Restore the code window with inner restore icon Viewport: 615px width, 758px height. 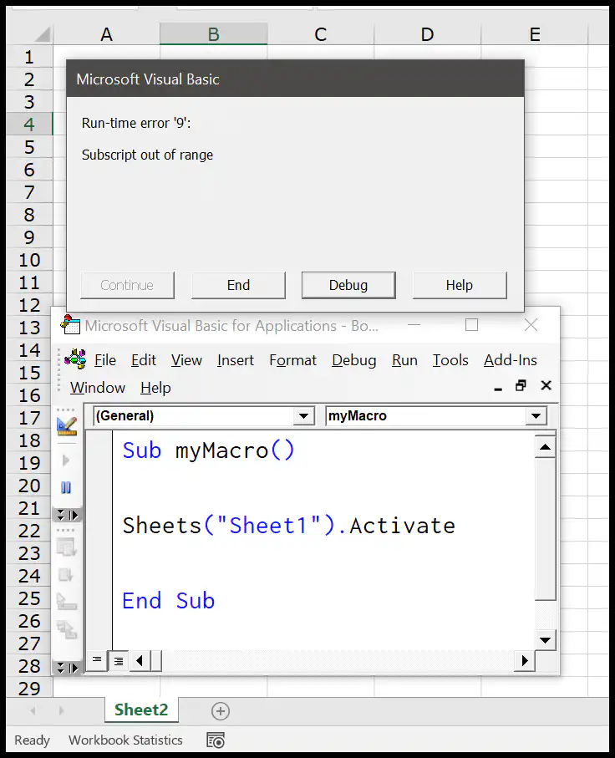[521, 386]
